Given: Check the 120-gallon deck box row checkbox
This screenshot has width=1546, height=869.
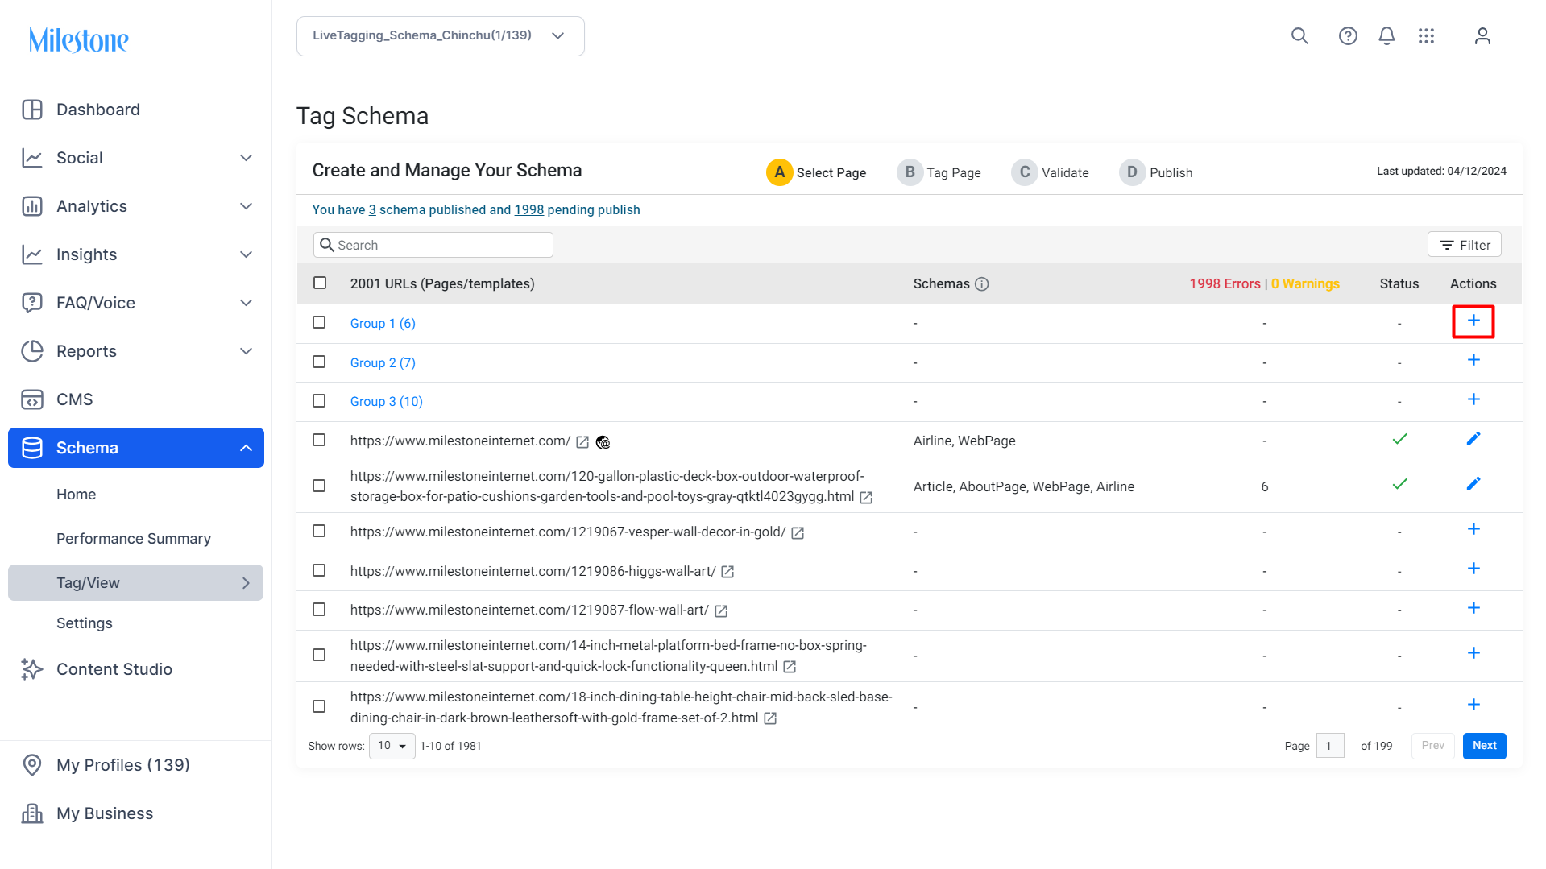Looking at the screenshot, I should [x=319, y=486].
